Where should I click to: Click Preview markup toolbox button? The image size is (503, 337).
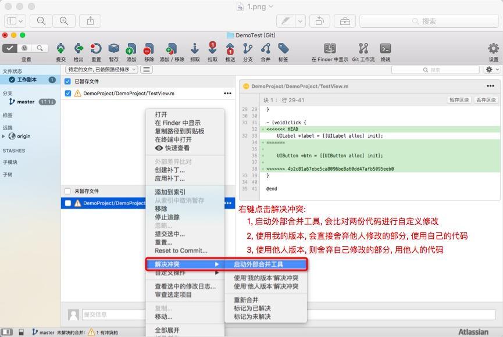[345, 21]
